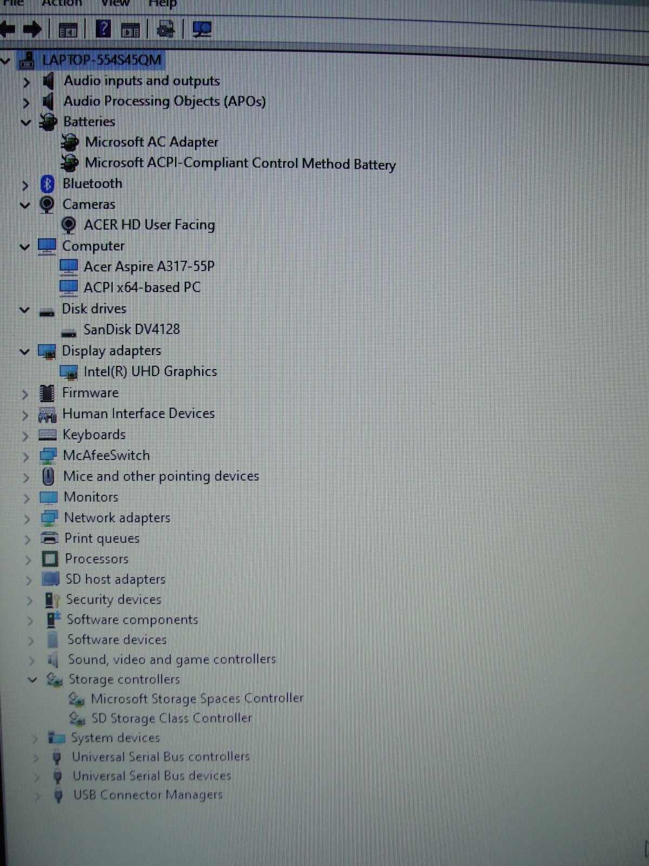649x866 pixels.
Task: Click the Software components icon
Action: (52, 620)
